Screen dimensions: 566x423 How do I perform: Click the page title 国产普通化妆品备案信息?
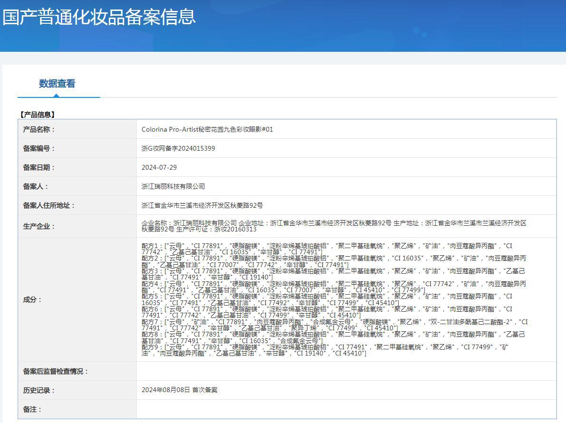coord(99,17)
